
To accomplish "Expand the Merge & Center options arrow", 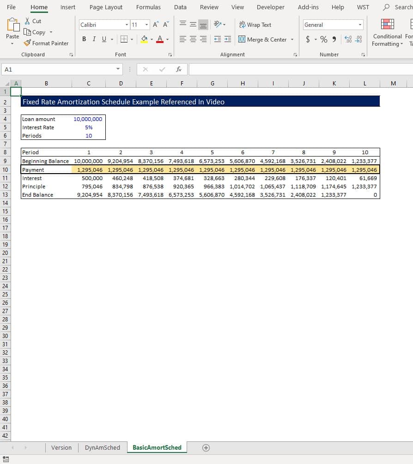I will click(292, 39).
